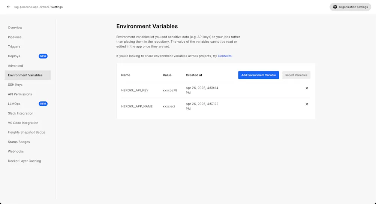
Task: Click the Settings breadcrumb text
Action: point(57,7)
